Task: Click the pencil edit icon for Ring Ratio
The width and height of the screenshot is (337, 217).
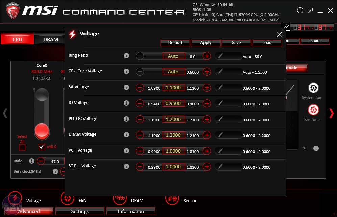Action: click(220, 56)
